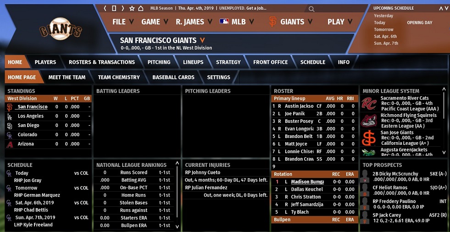
Task: Click the magnifying glass search icon
Action: pyautogui.click(x=311, y=9)
